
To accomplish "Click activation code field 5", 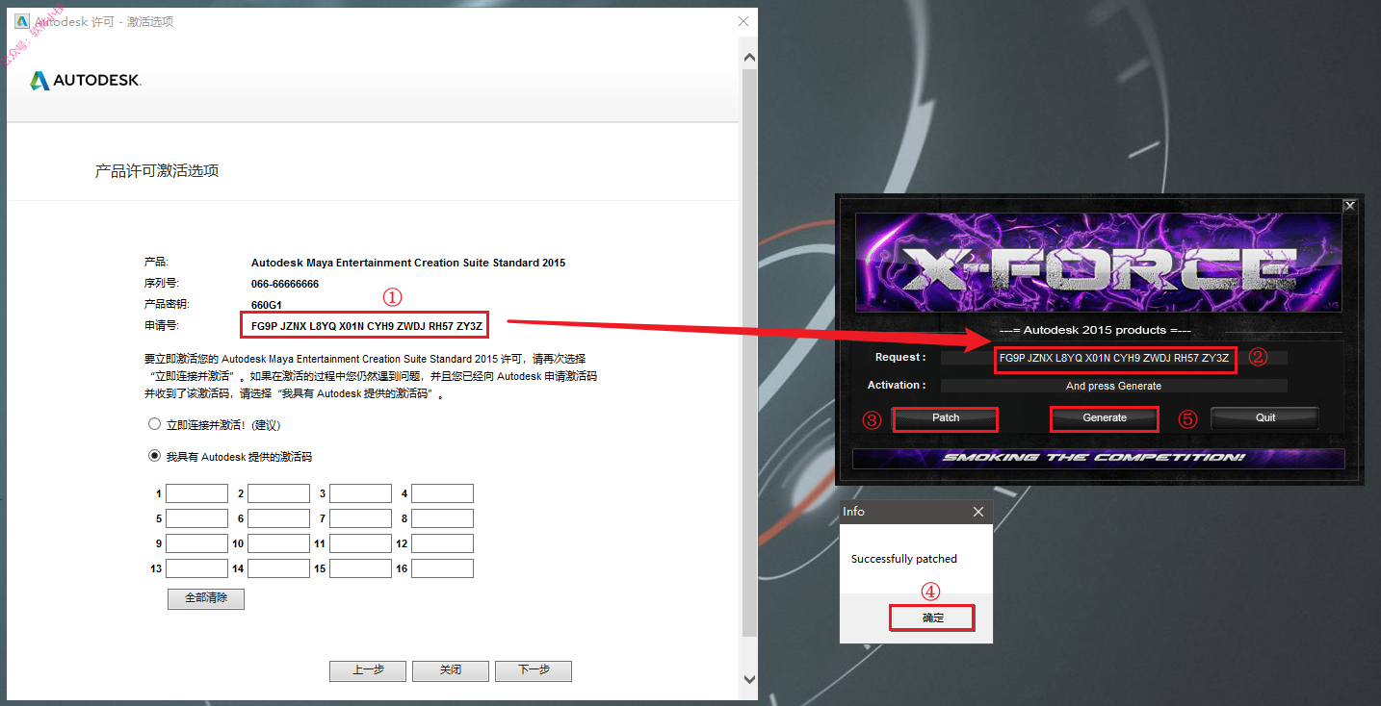I will (x=196, y=518).
